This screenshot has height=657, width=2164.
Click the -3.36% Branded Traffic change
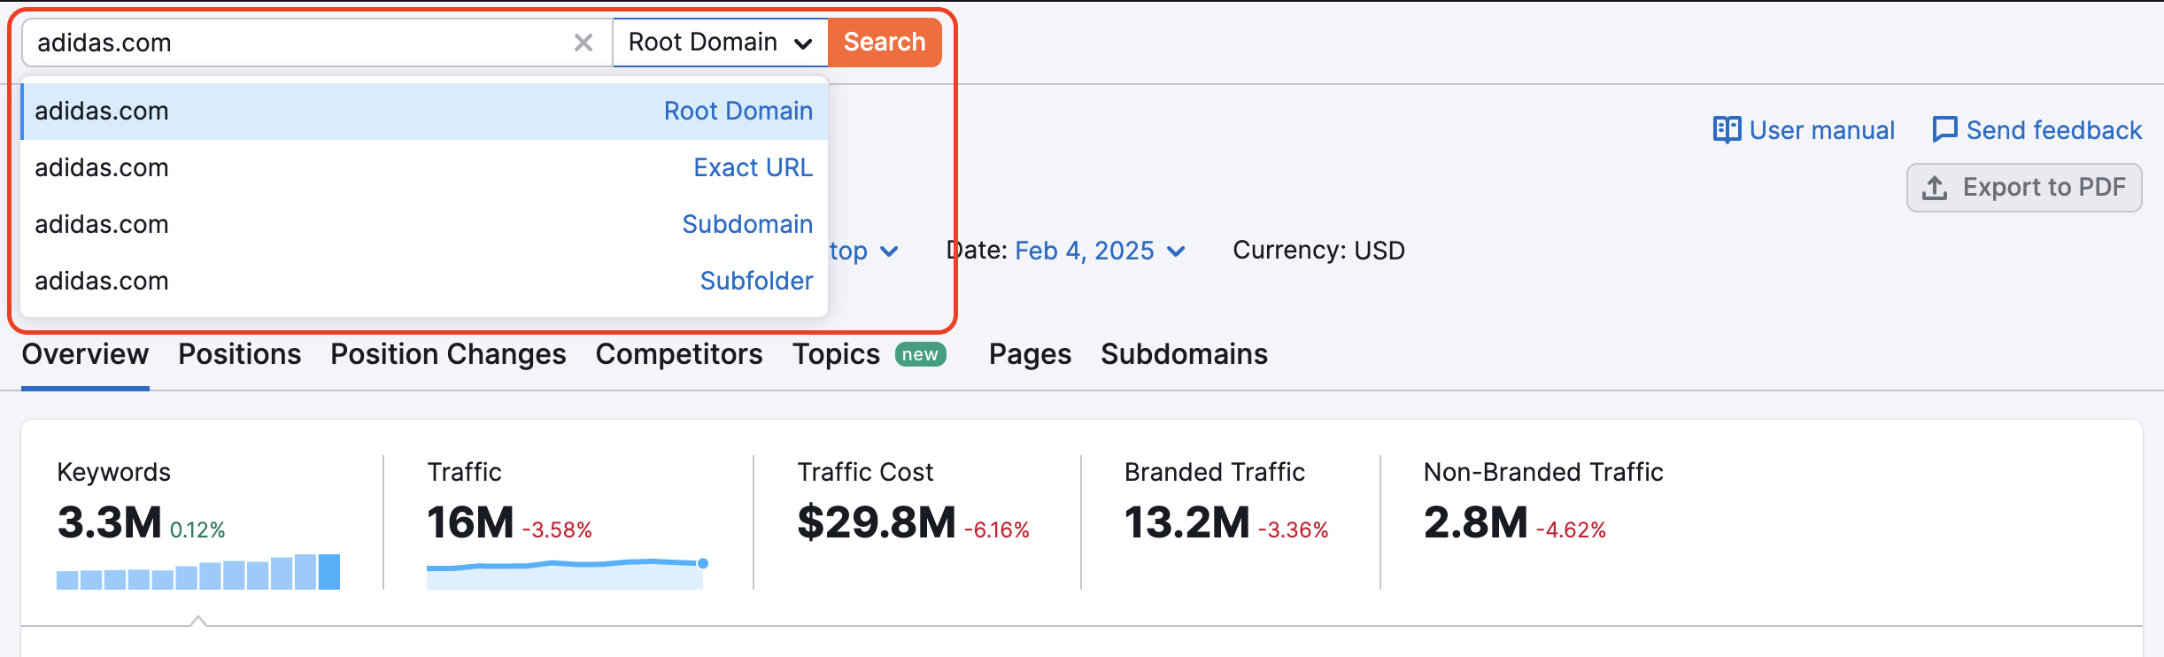[x=1294, y=530]
